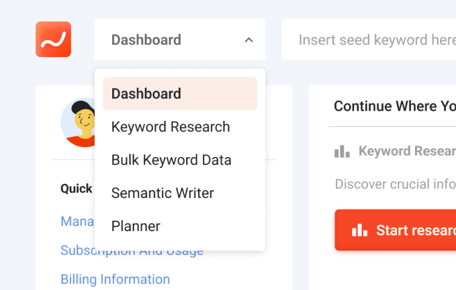Select Bulk Keyword Data menu entry
Image resolution: width=456 pixels, height=290 pixels.
171,160
